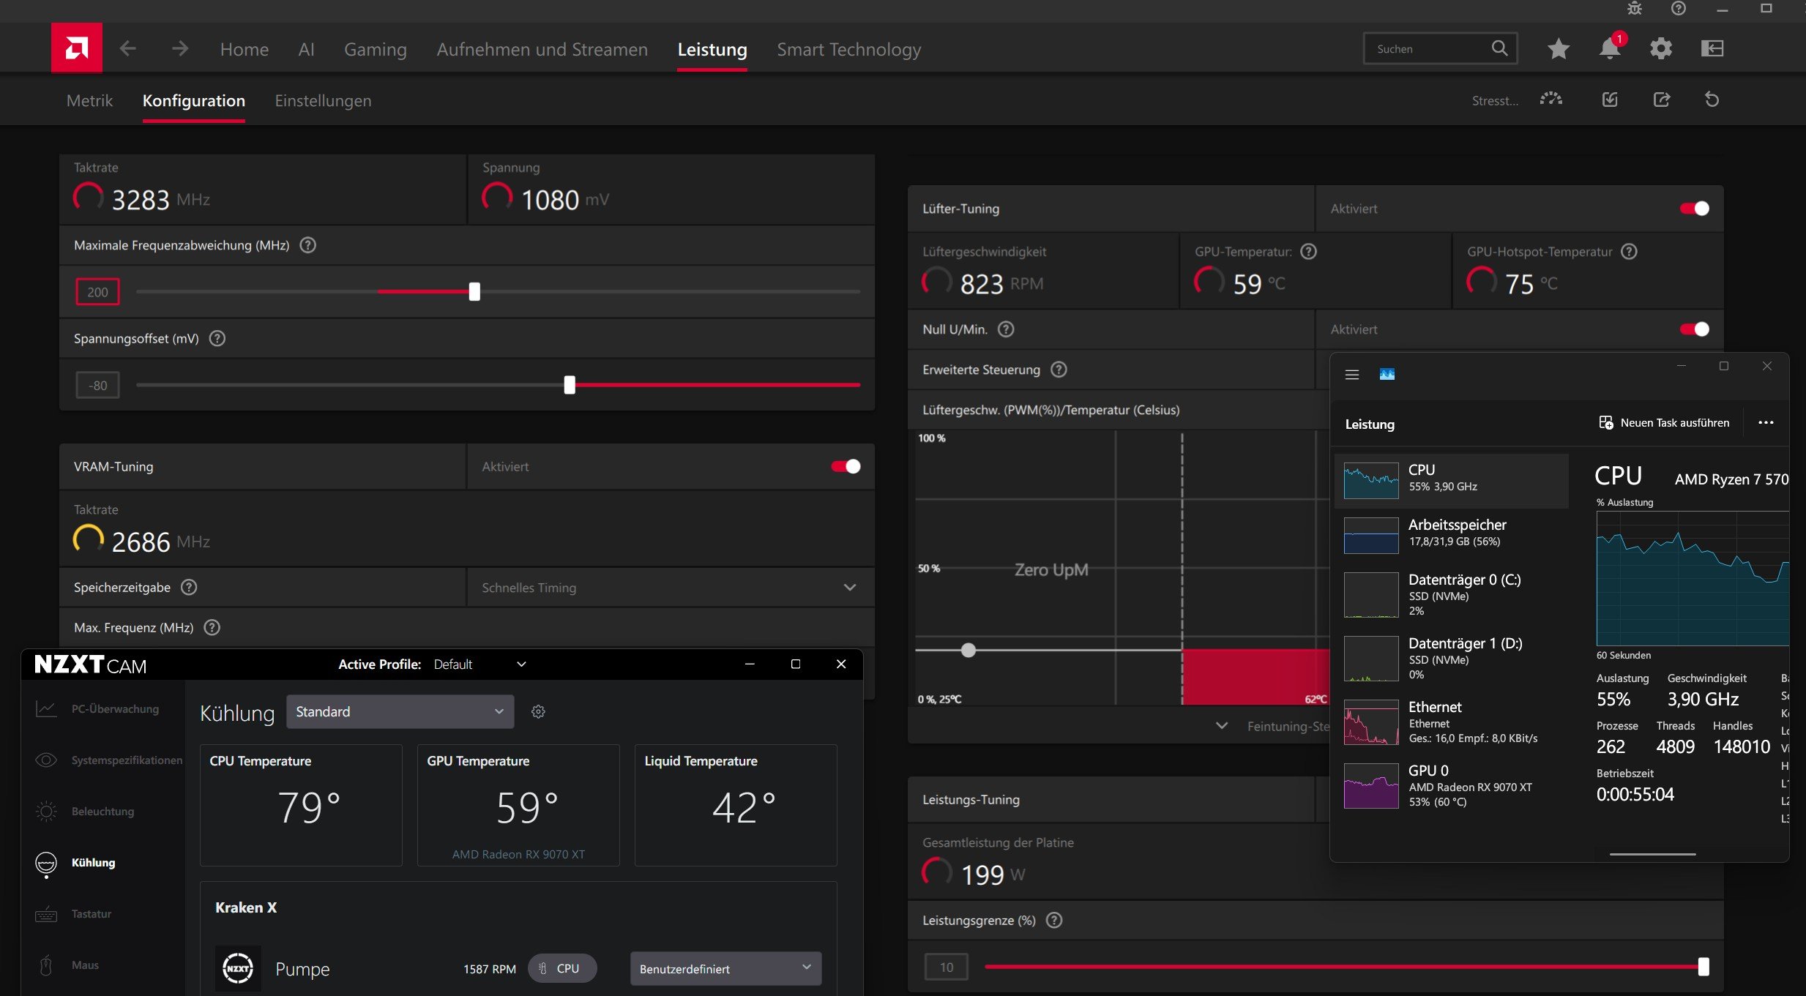
Task: Click help icon next to Spannungsoffset
Action: click(217, 338)
